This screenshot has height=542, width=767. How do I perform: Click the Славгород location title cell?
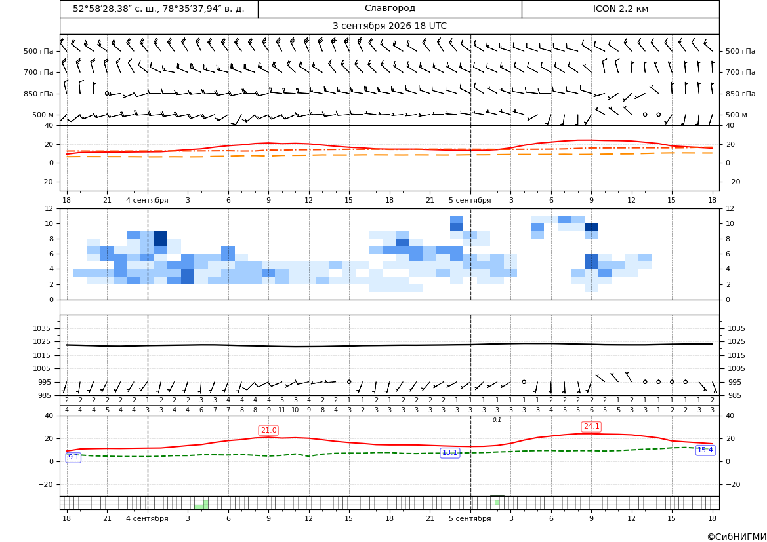coord(390,9)
